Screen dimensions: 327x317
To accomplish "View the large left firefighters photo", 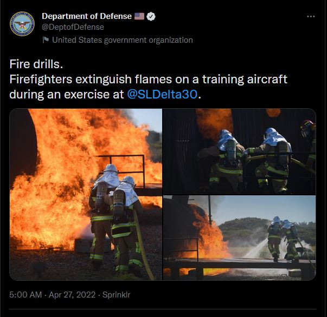I will 86,194.
